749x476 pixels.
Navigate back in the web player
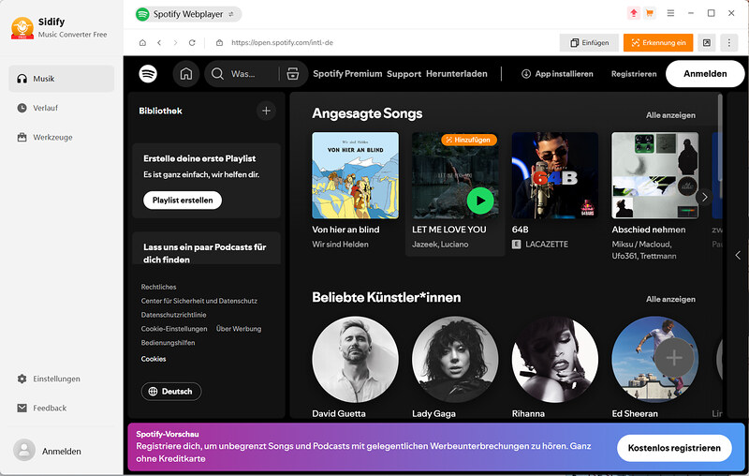[x=159, y=42]
